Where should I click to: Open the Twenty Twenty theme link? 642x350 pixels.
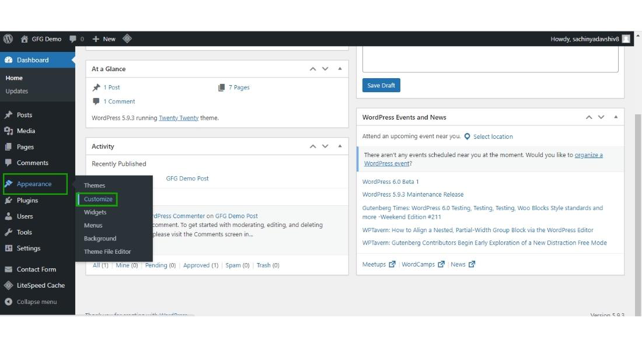click(x=179, y=118)
